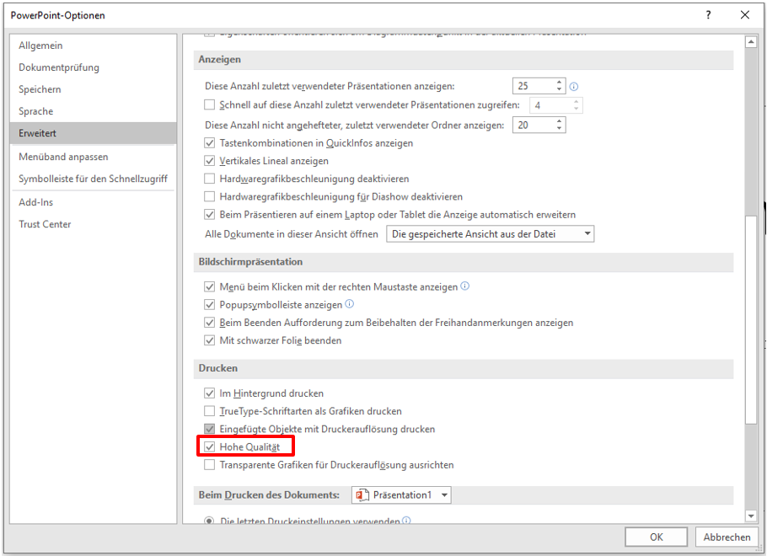Uncheck Mit schwarzer Folie beenden
This screenshot has width=767, height=556.
coord(209,340)
